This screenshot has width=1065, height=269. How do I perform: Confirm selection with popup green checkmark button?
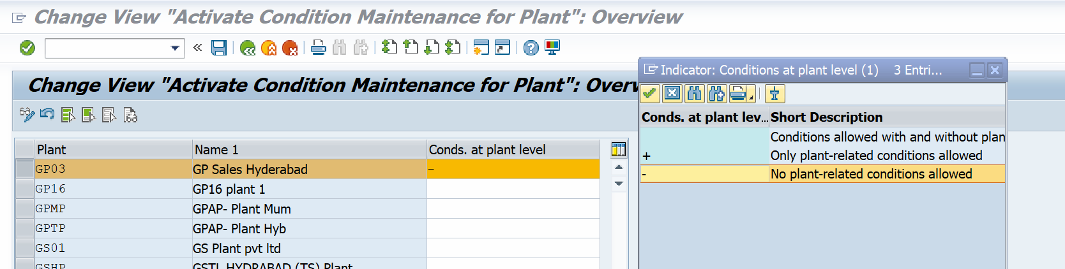click(650, 94)
